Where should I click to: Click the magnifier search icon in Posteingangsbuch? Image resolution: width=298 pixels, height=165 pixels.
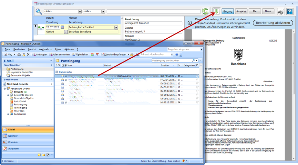point(38,11)
